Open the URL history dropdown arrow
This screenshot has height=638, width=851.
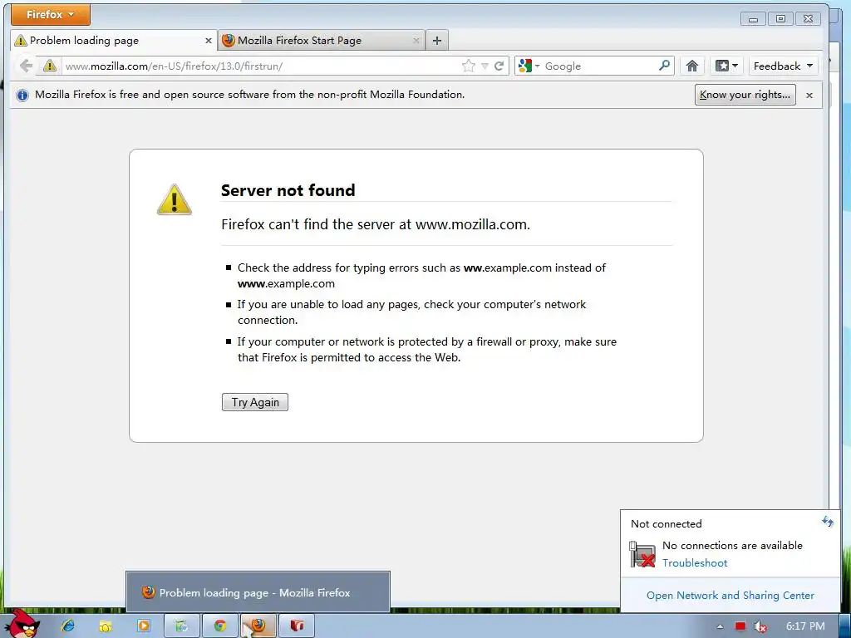tap(485, 66)
